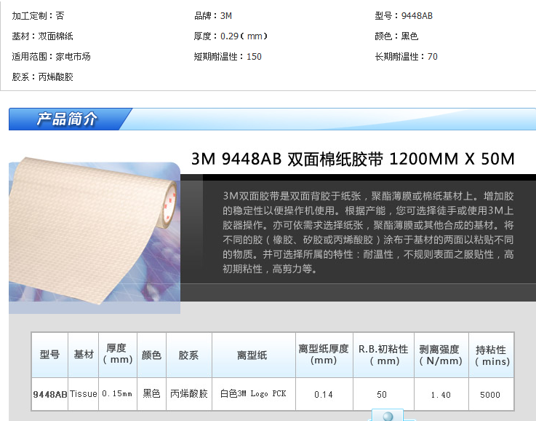
Task: Click the 基材：双面棉纸 attribute
Action: pyautogui.click(x=42, y=36)
